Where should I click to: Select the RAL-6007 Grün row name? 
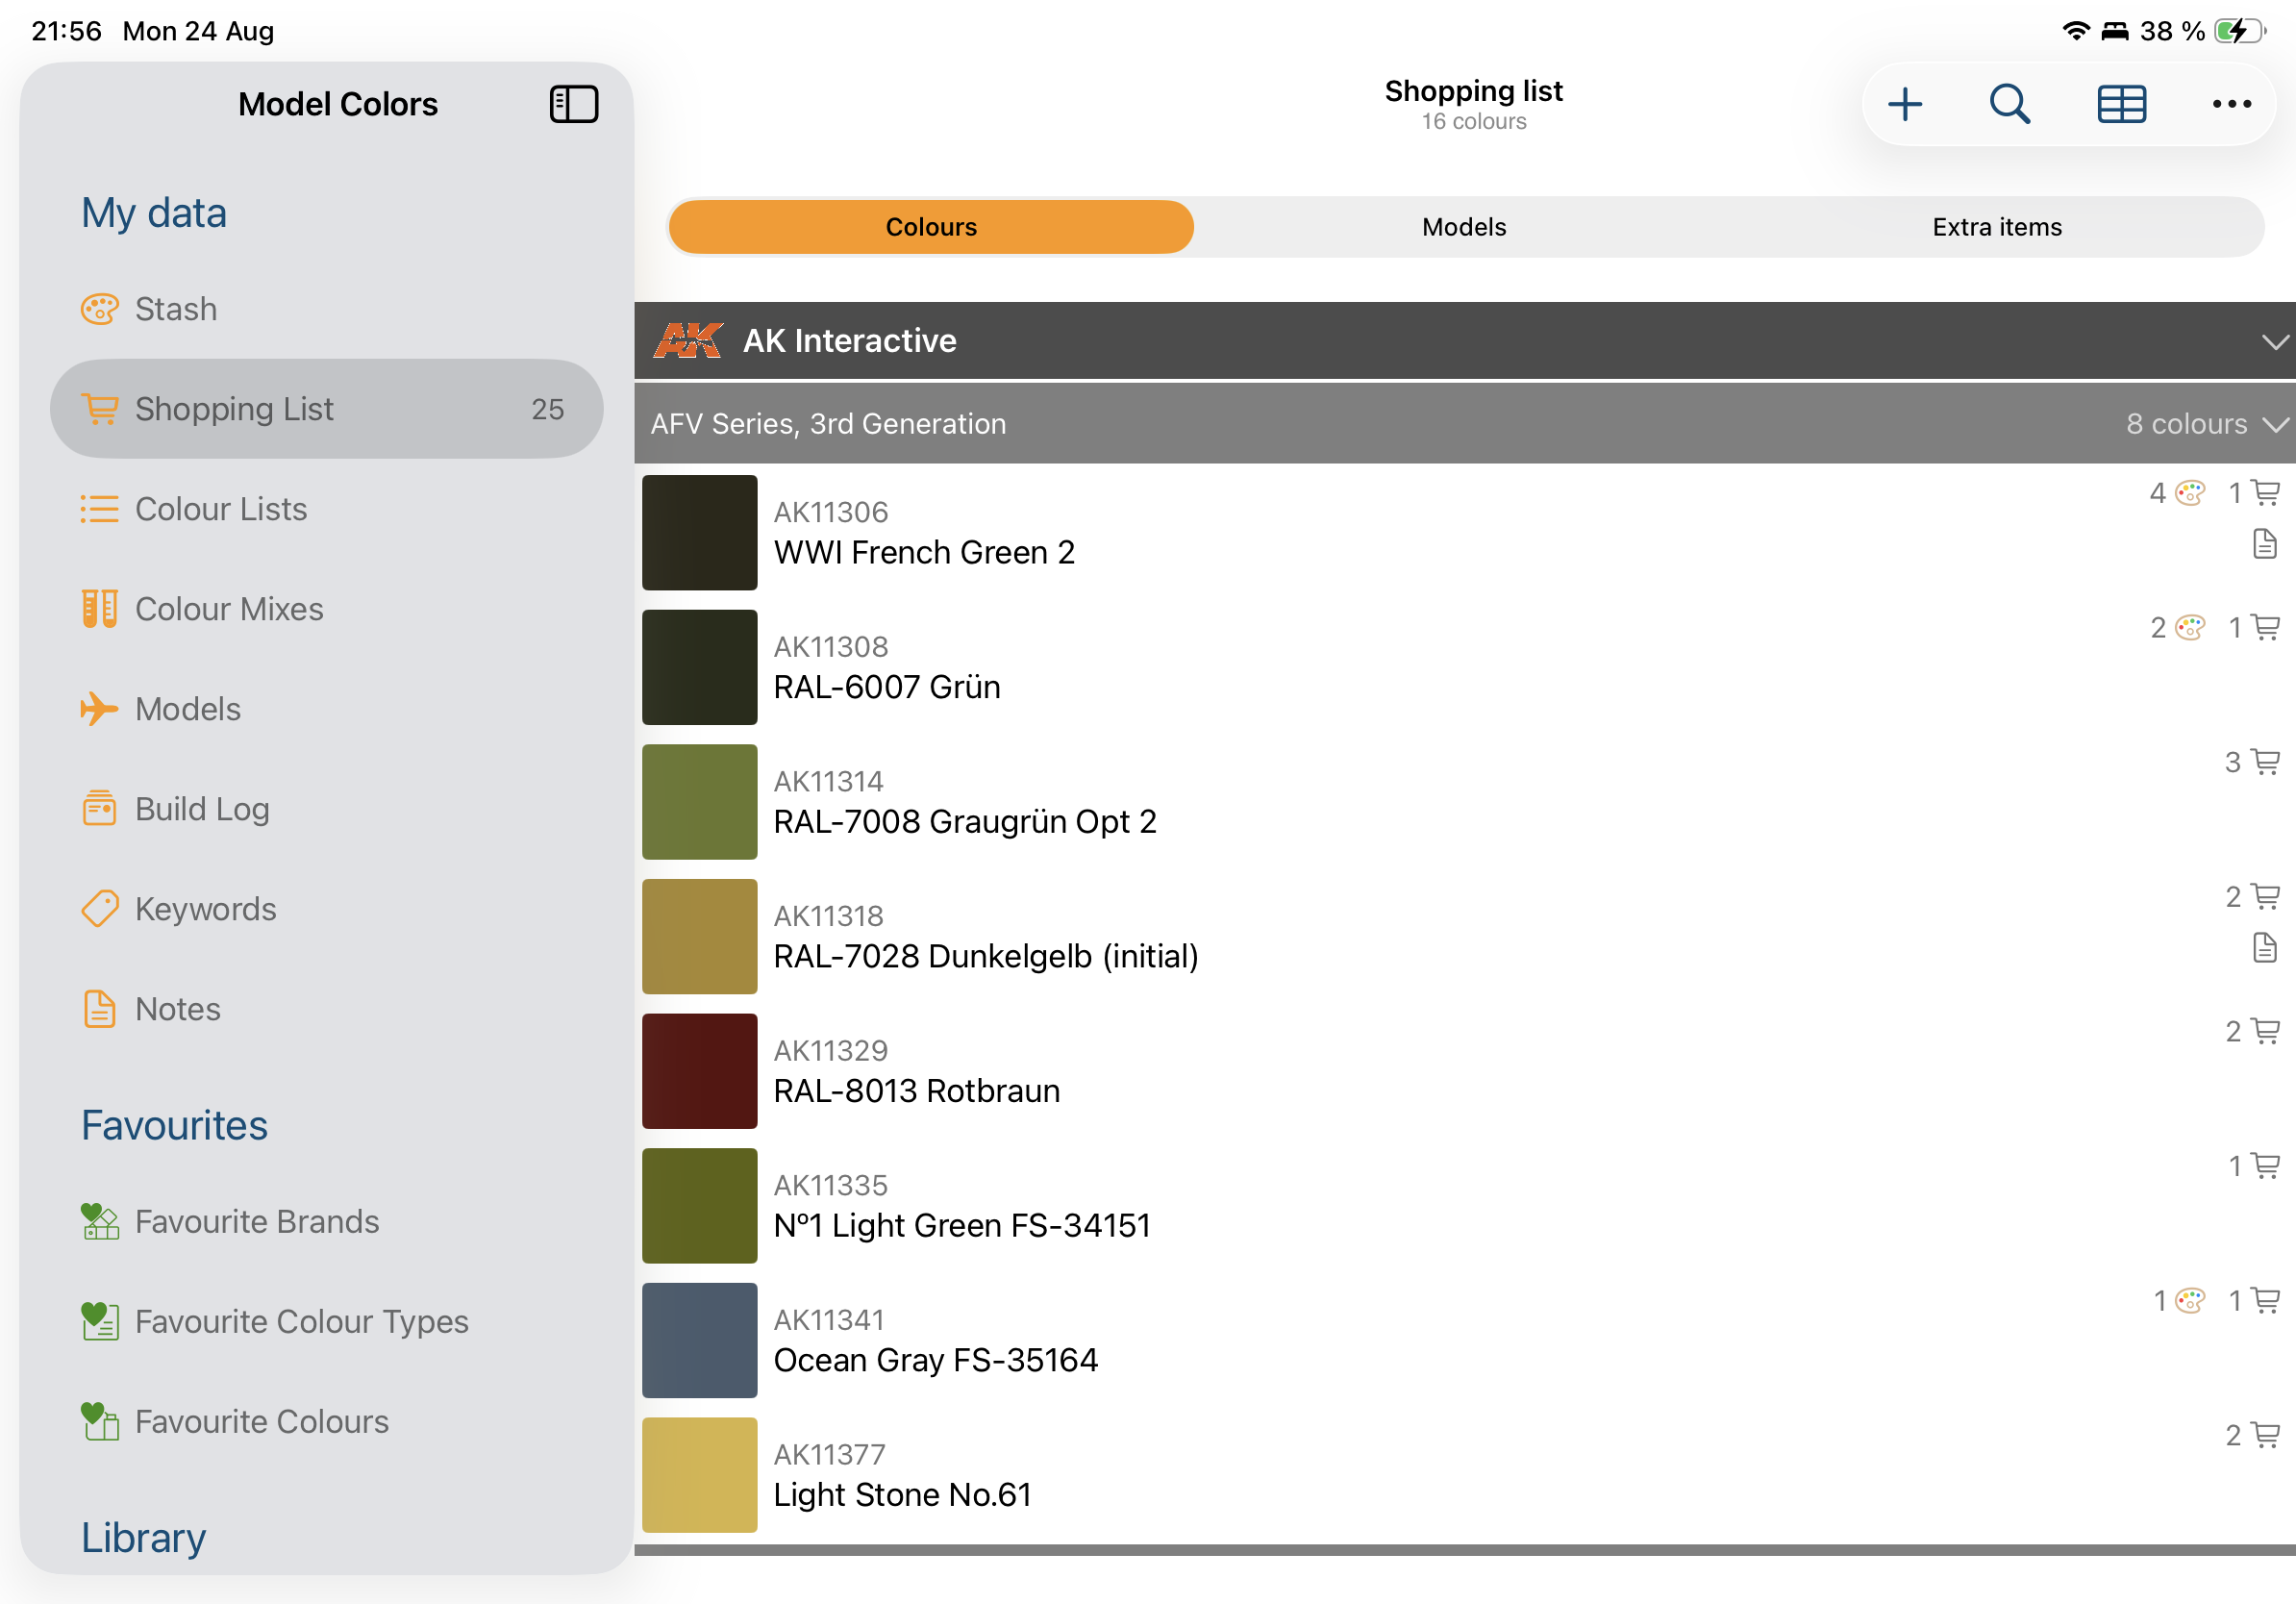pyautogui.click(x=887, y=687)
